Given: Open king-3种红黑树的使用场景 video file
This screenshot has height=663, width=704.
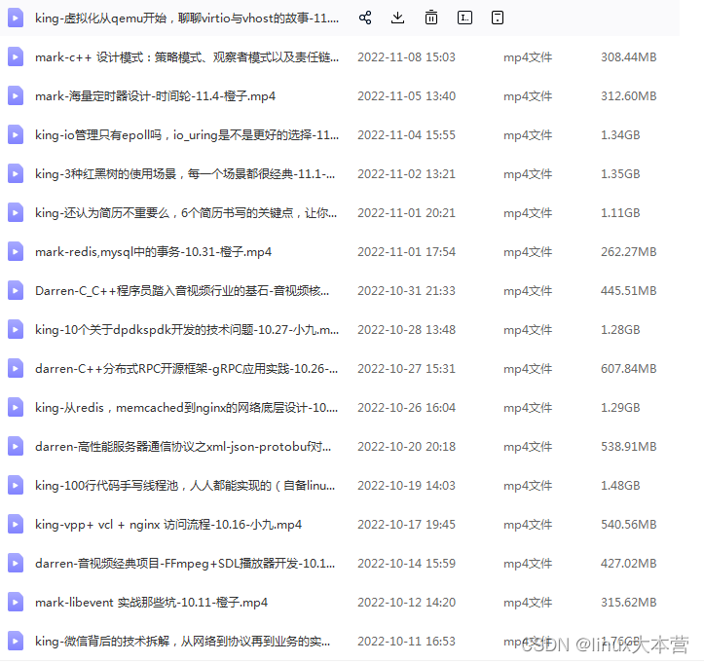Looking at the screenshot, I should click(x=185, y=173).
